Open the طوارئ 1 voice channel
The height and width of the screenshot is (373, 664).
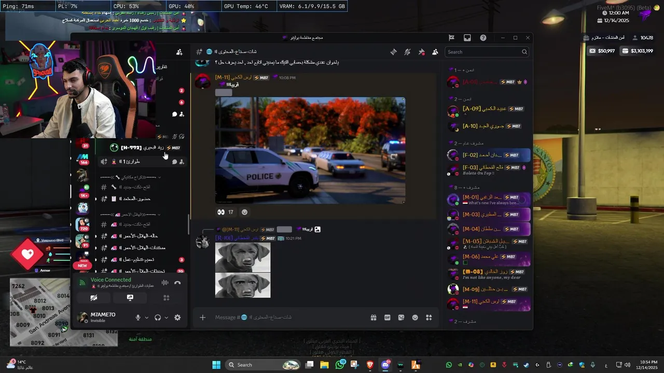coord(141,162)
